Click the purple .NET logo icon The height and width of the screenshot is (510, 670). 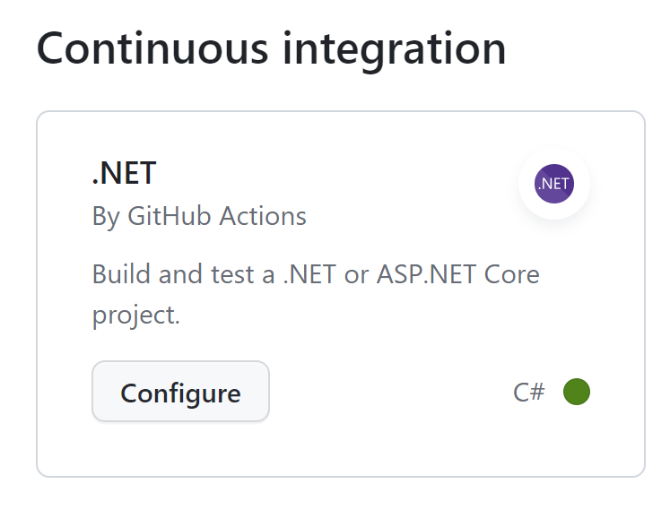point(553,184)
